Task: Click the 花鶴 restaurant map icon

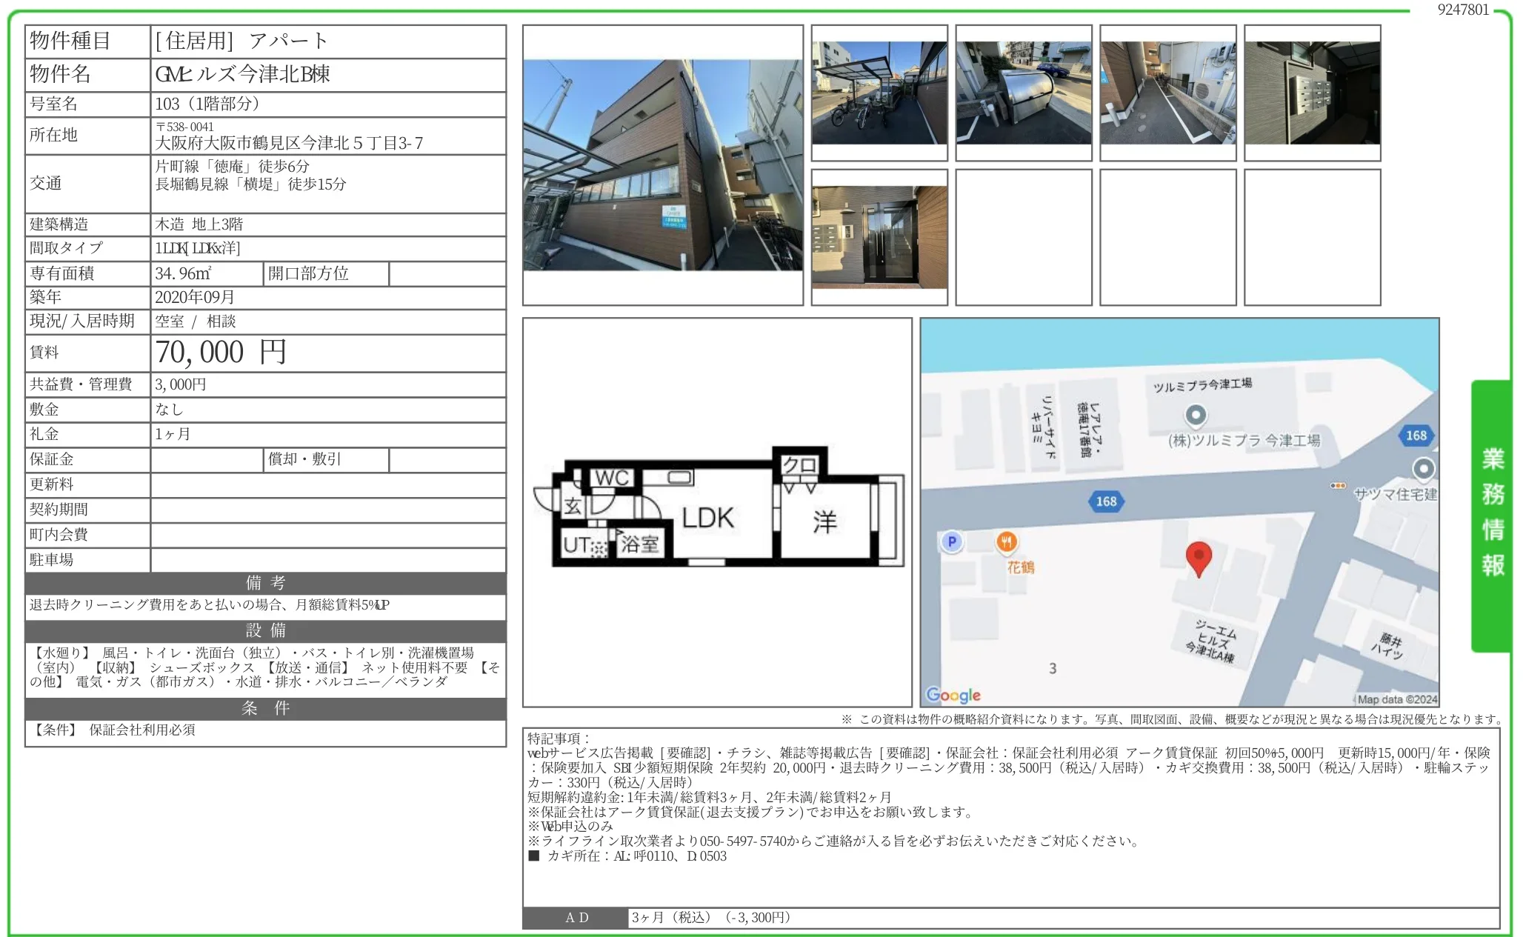Action: tap(1005, 543)
